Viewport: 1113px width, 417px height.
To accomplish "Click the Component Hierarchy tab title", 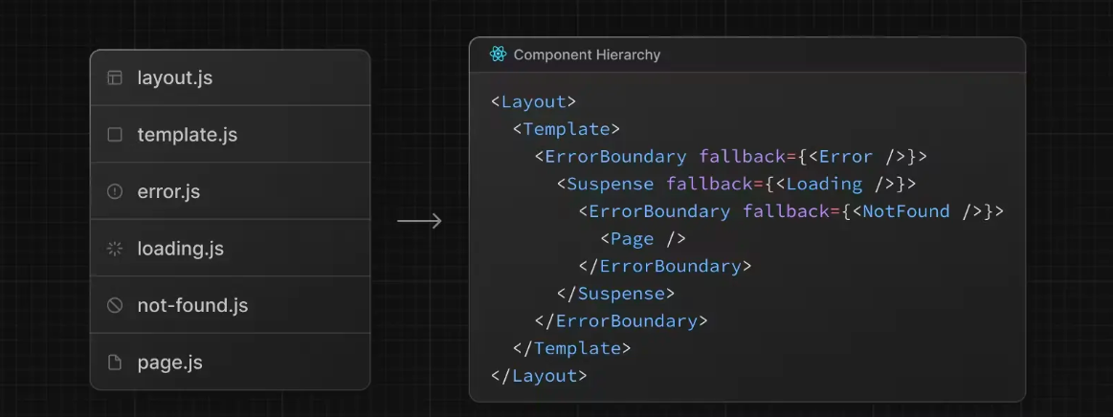I will (x=587, y=55).
